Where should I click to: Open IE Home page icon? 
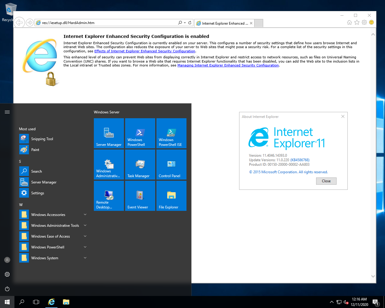(349, 22)
